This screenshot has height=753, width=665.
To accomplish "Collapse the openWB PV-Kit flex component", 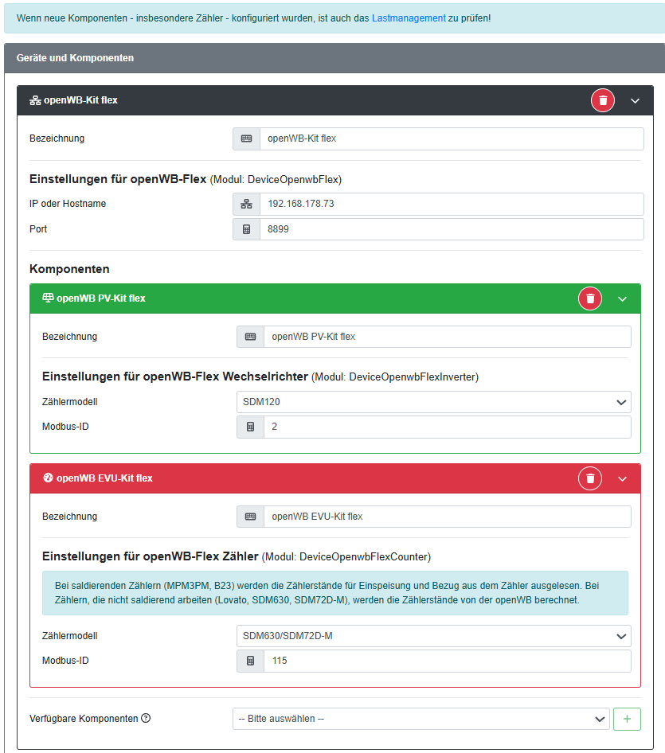I will [622, 299].
